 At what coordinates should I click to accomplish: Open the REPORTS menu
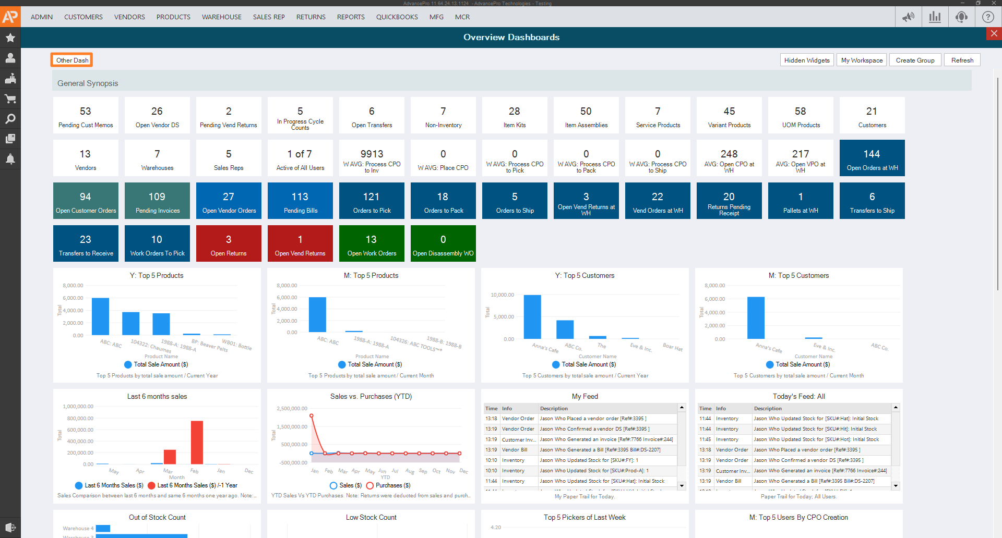pyautogui.click(x=351, y=17)
